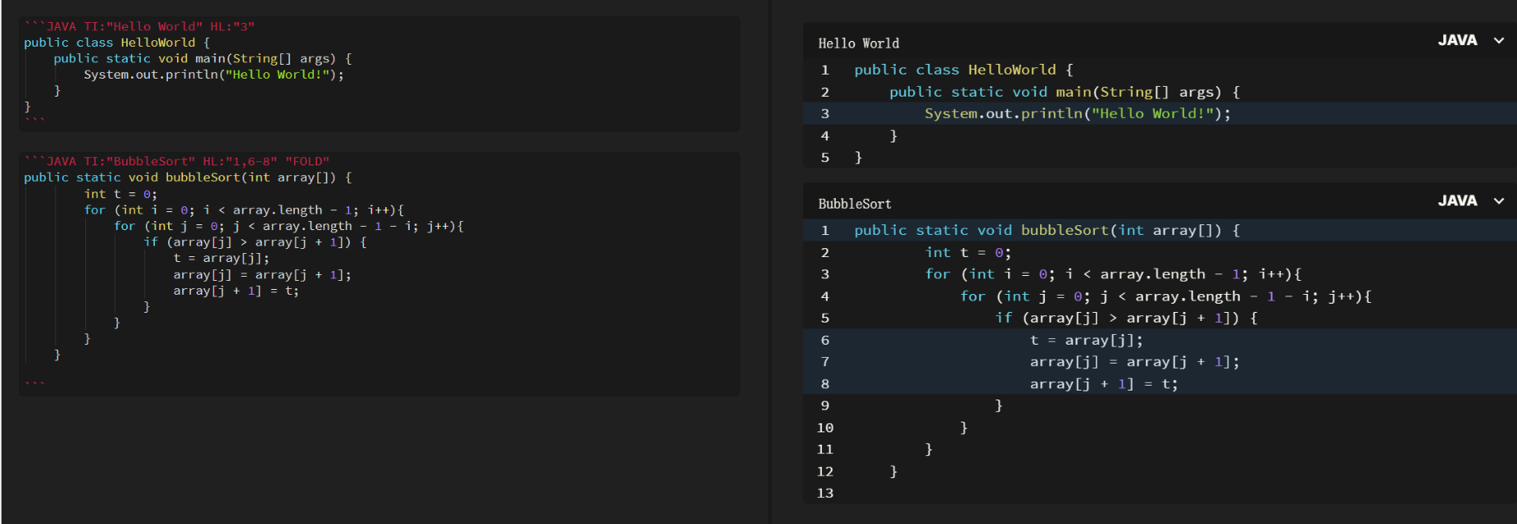Place cursor on 'int t = 0;' in editor
The width and height of the screenshot is (1517, 524).
(120, 194)
